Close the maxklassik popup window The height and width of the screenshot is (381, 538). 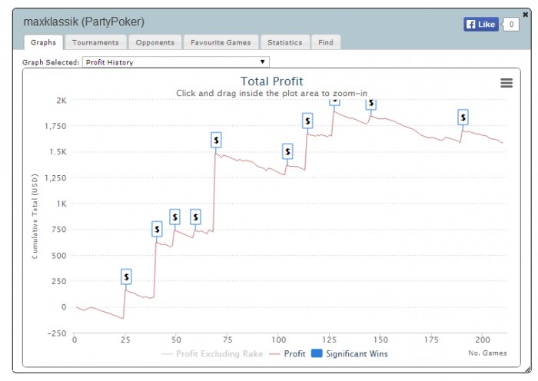point(525,15)
